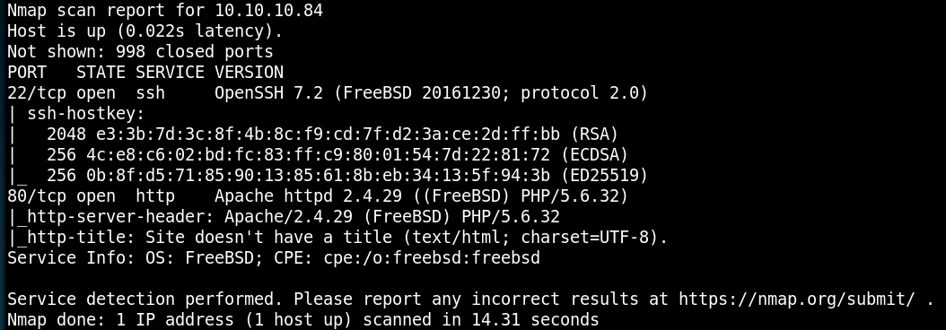
Task: Click the '14.31 seconds' scan time
Action: (536, 319)
